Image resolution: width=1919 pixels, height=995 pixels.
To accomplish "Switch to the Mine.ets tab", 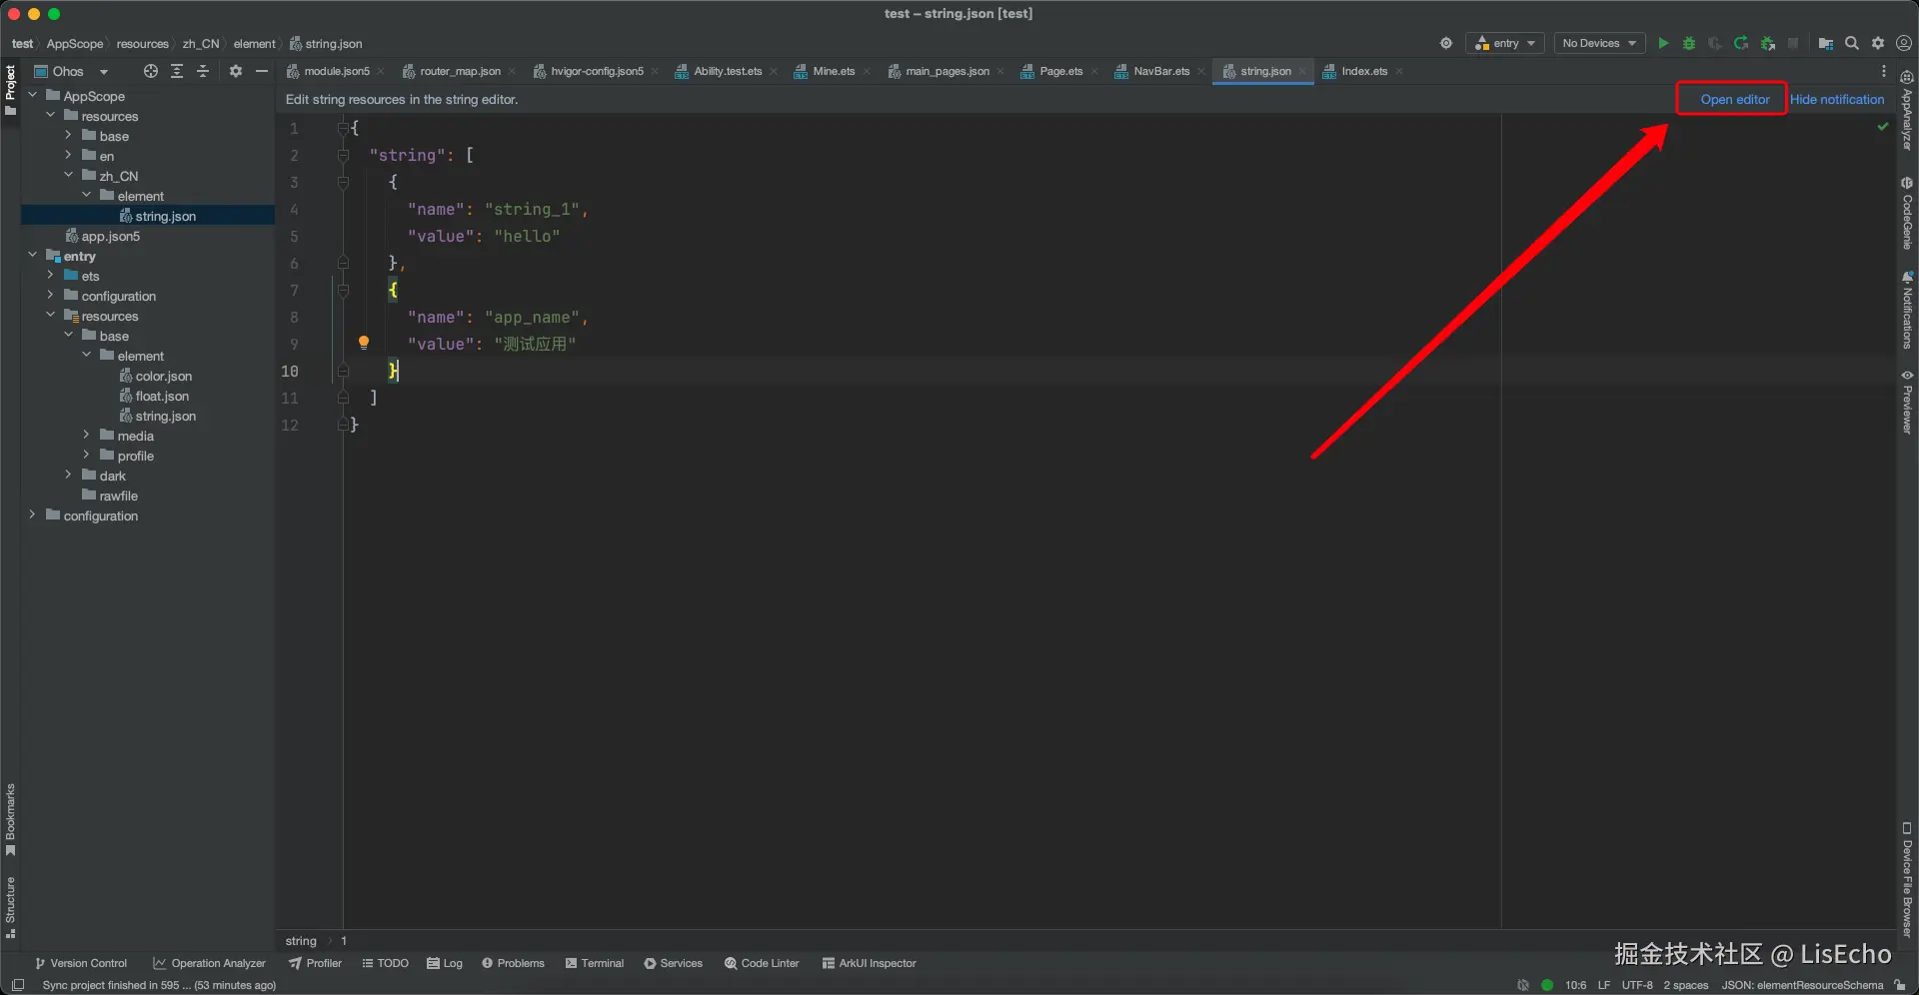I will 833,71.
